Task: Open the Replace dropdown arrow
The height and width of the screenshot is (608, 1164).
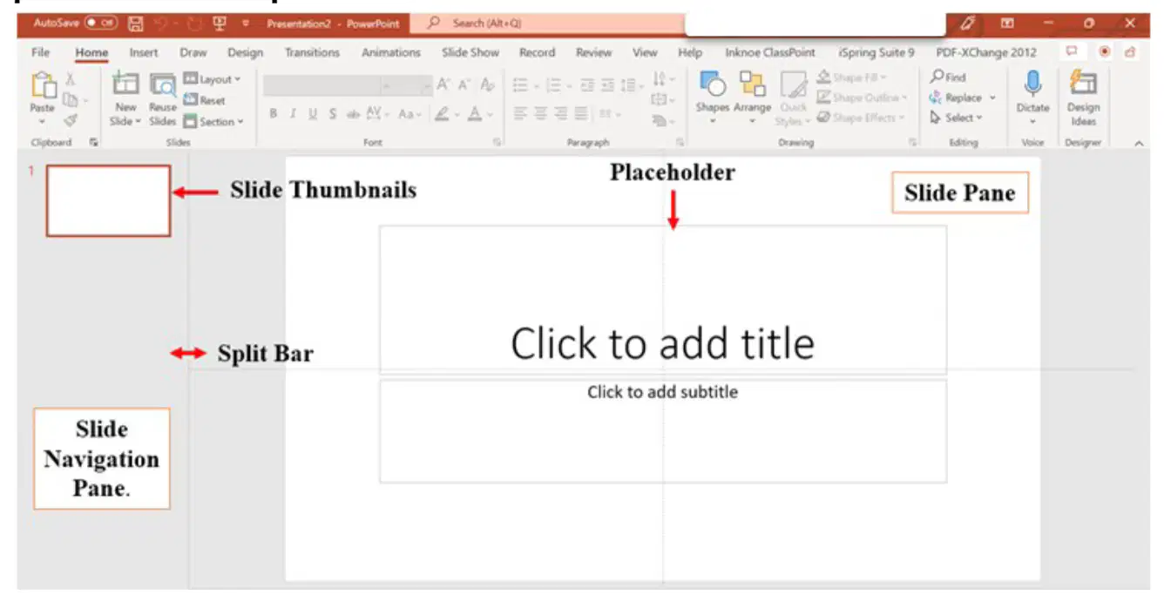Action: tap(992, 98)
